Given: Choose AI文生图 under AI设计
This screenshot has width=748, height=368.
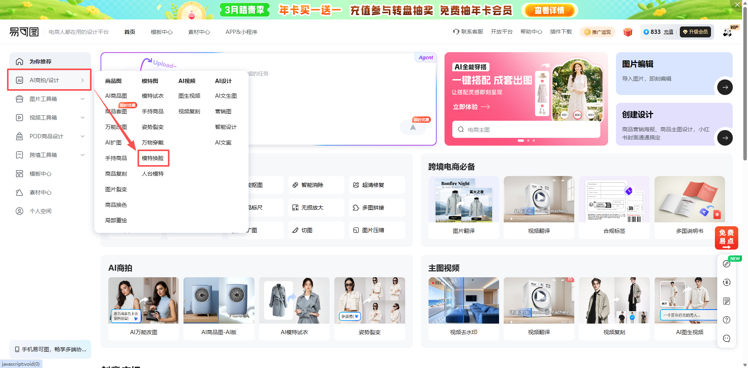Looking at the screenshot, I should coord(226,96).
